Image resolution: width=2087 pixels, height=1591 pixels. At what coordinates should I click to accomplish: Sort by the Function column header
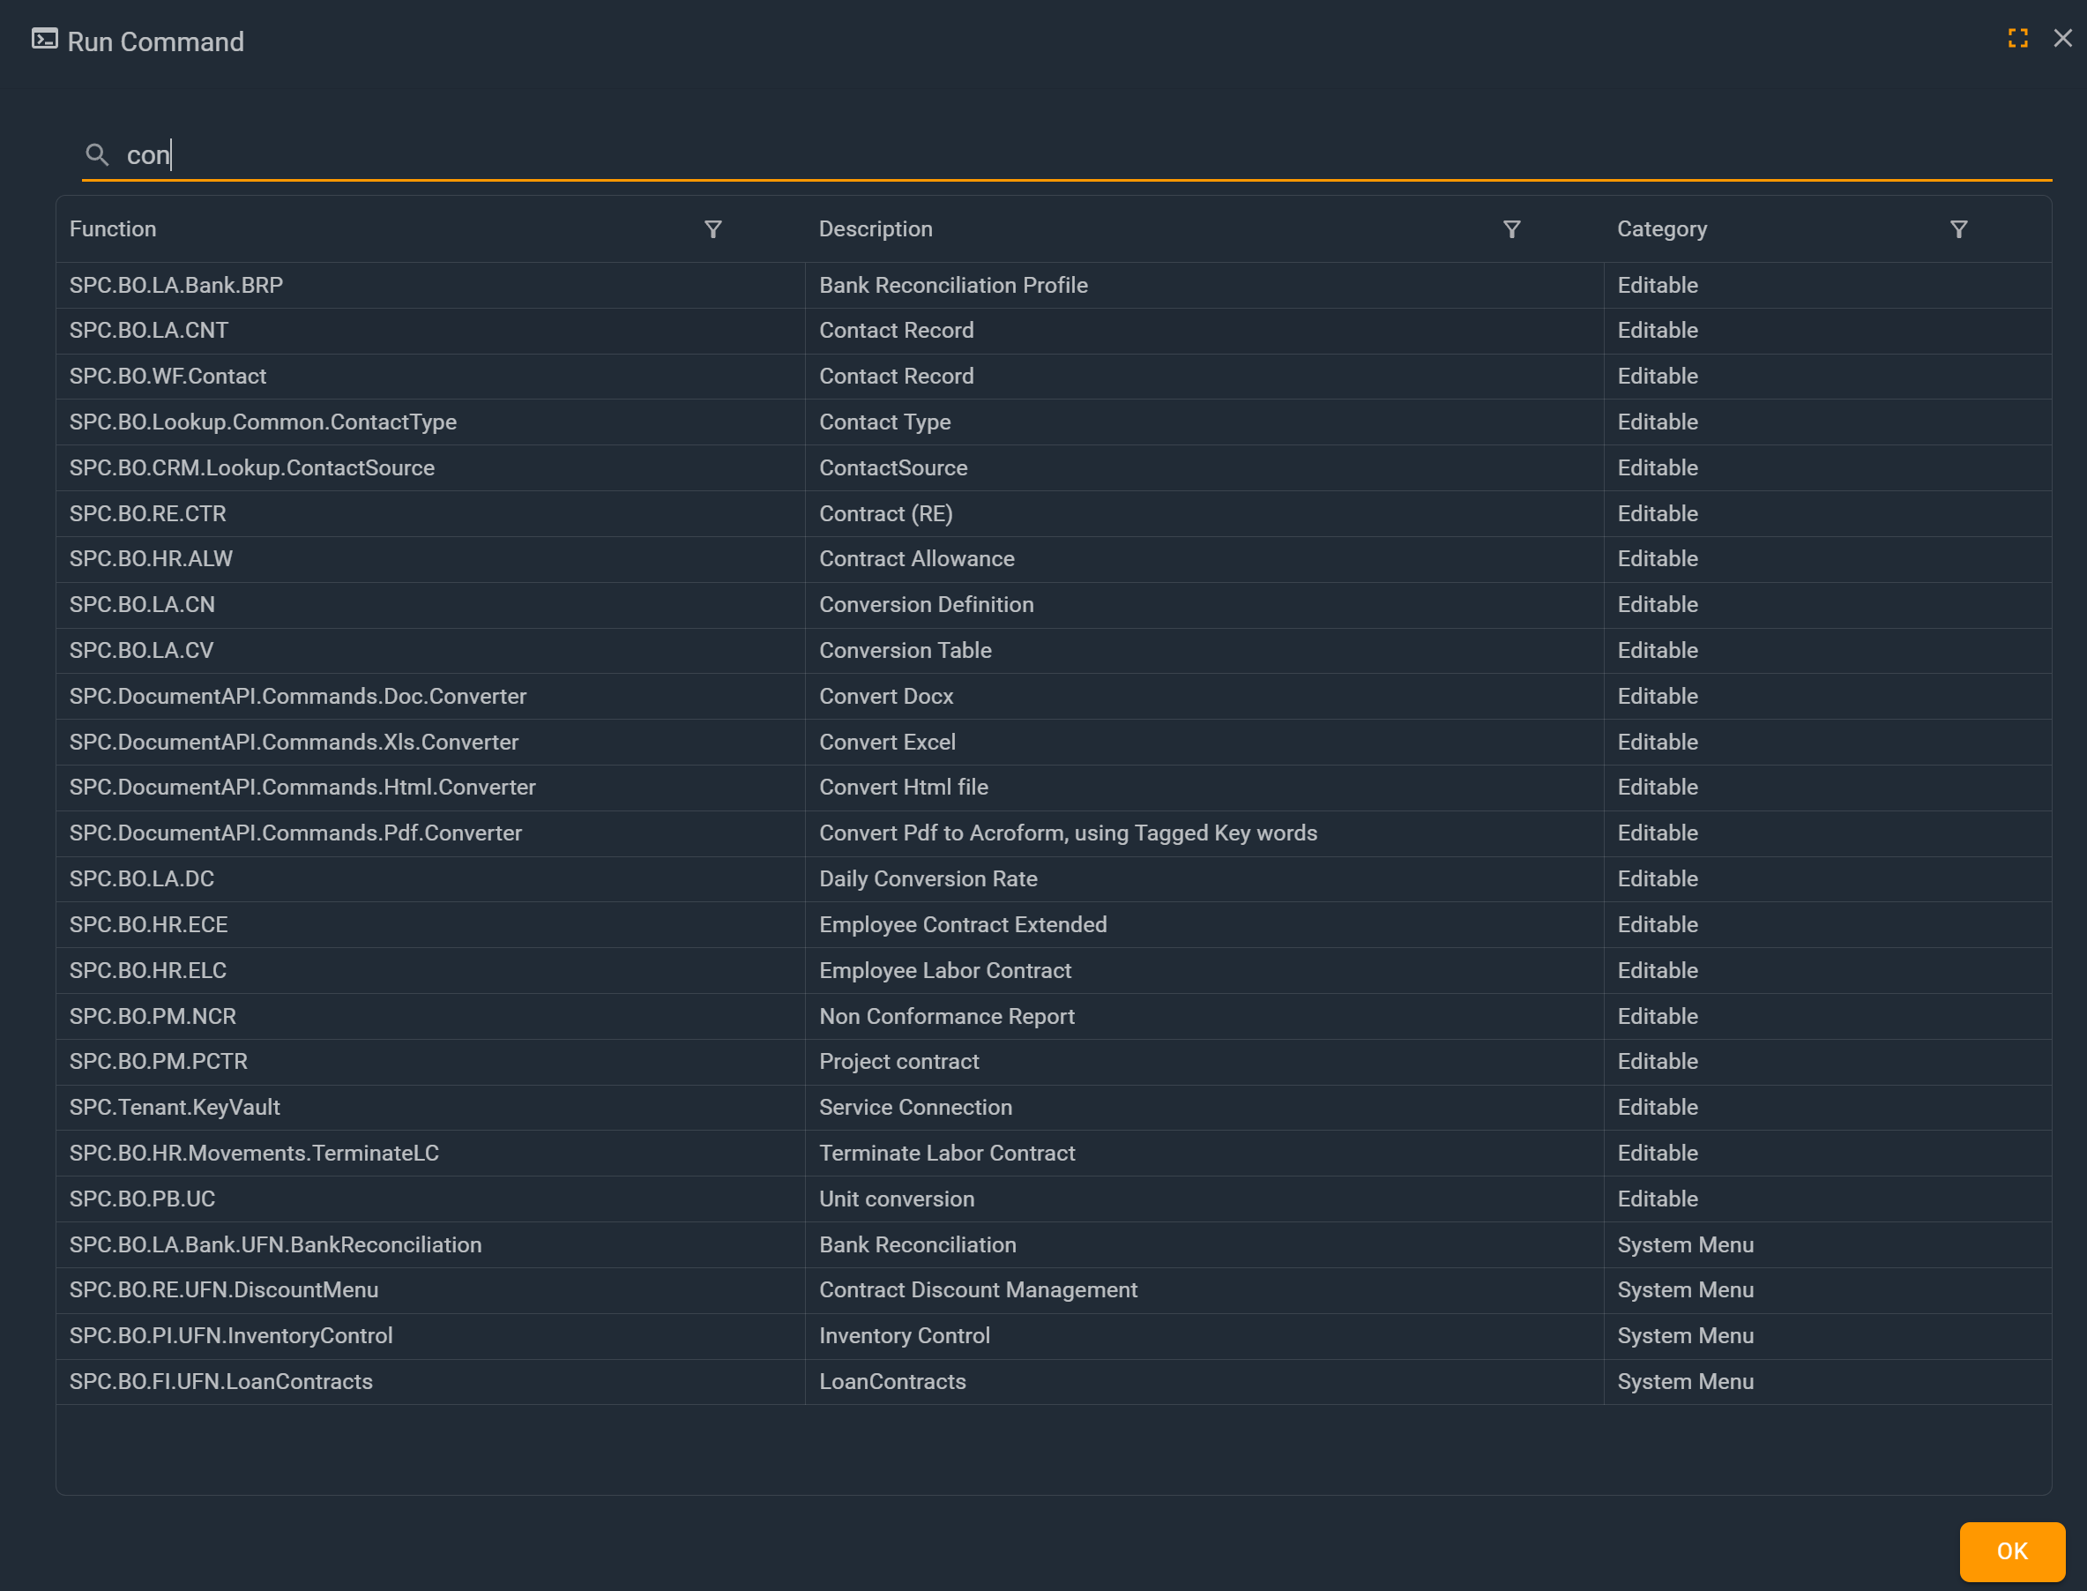click(113, 229)
